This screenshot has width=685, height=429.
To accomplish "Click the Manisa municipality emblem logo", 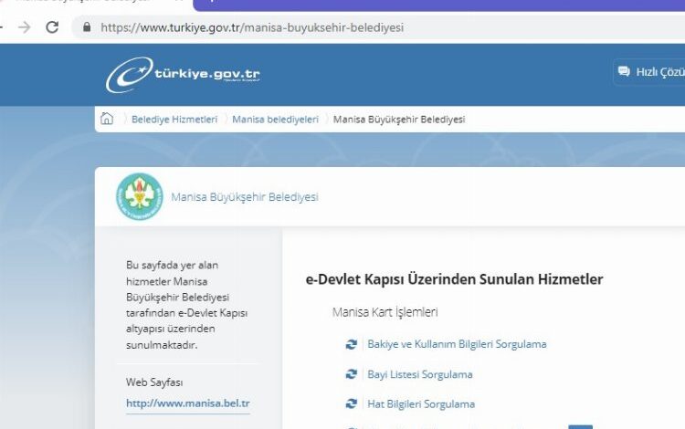I will point(140,196).
